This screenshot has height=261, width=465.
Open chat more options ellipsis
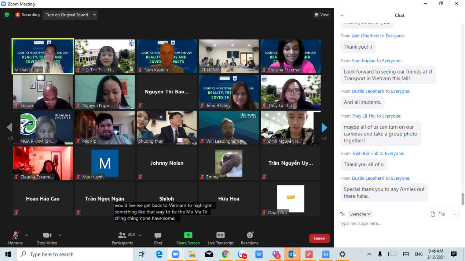(455, 214)
